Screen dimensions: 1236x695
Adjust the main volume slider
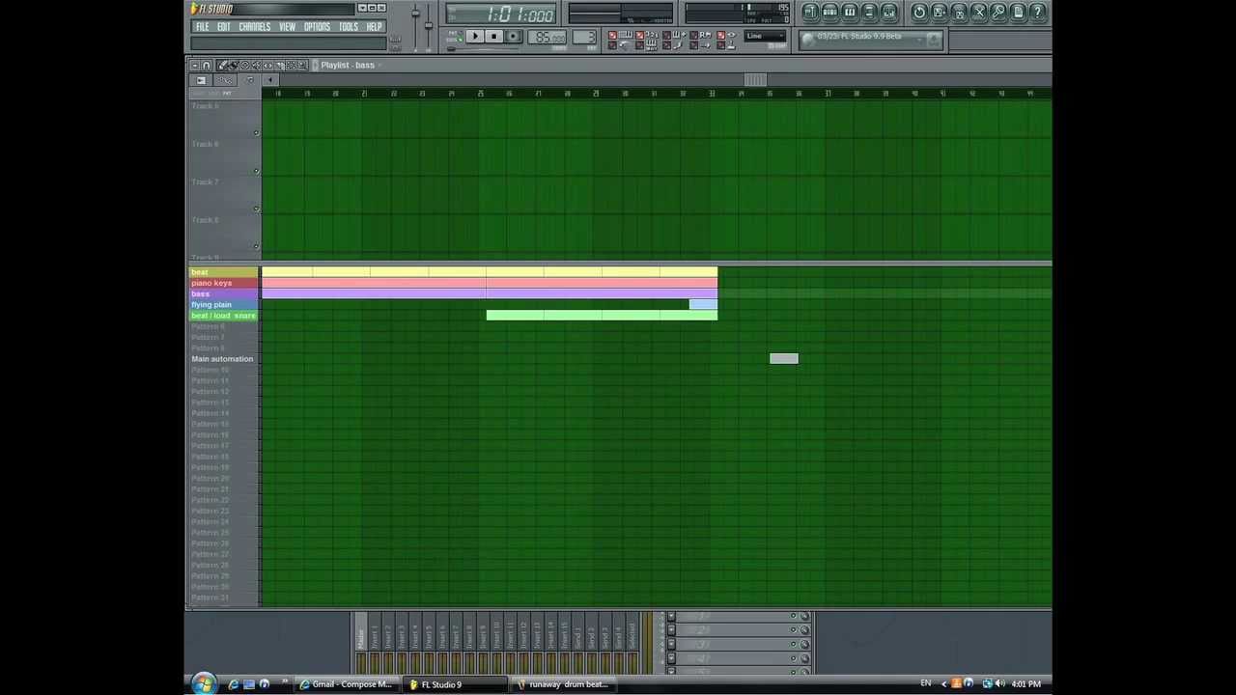[415, 14]
